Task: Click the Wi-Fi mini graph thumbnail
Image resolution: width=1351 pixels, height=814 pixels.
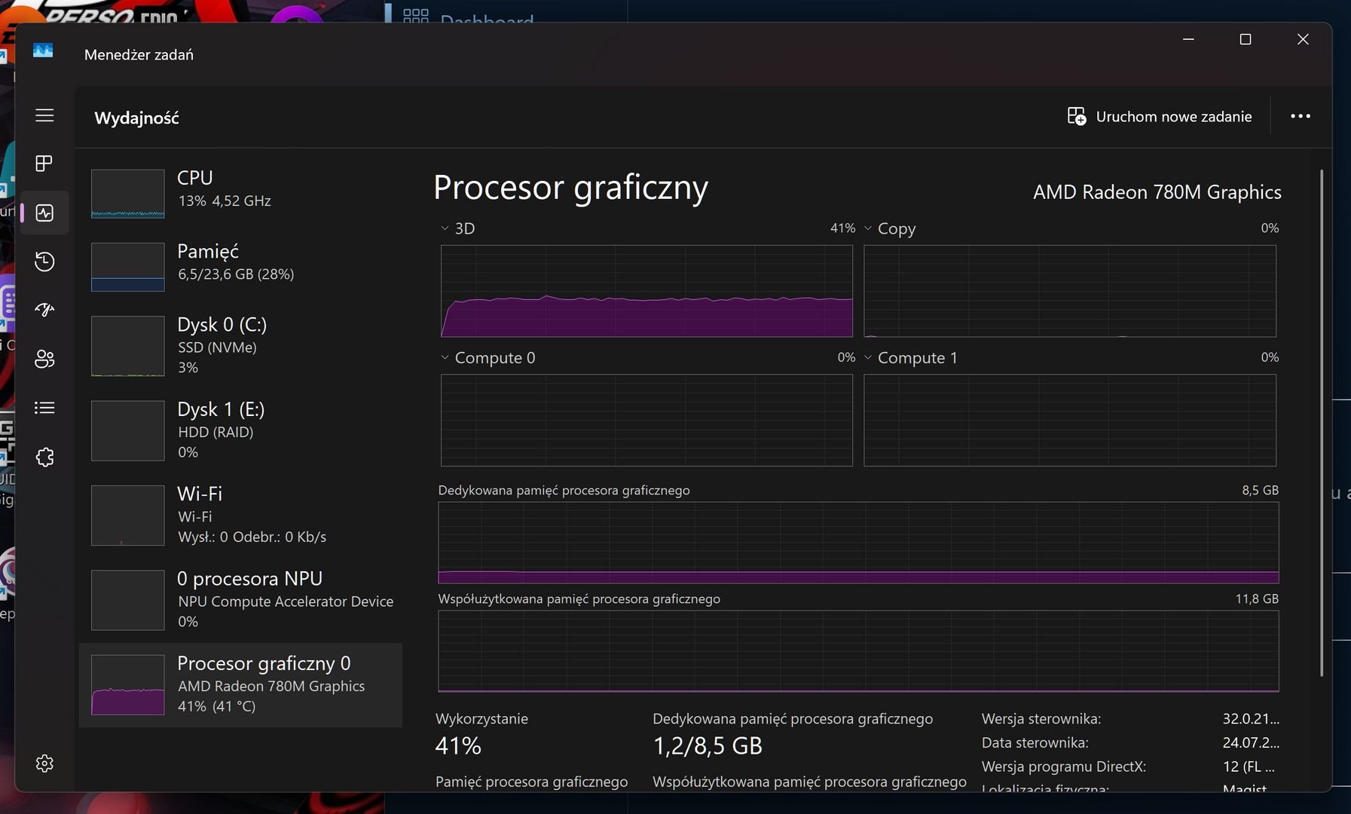Action: 128,516
